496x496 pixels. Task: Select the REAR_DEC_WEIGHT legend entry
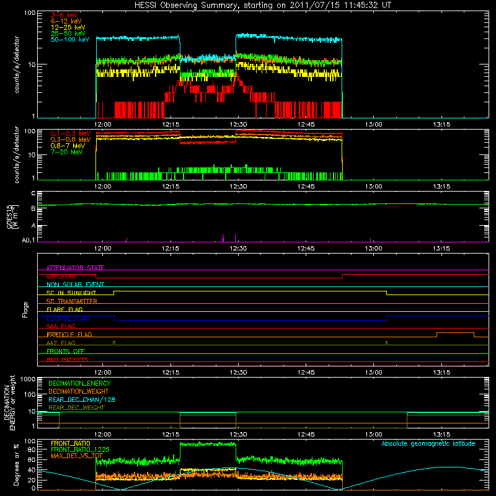point(76,408)
